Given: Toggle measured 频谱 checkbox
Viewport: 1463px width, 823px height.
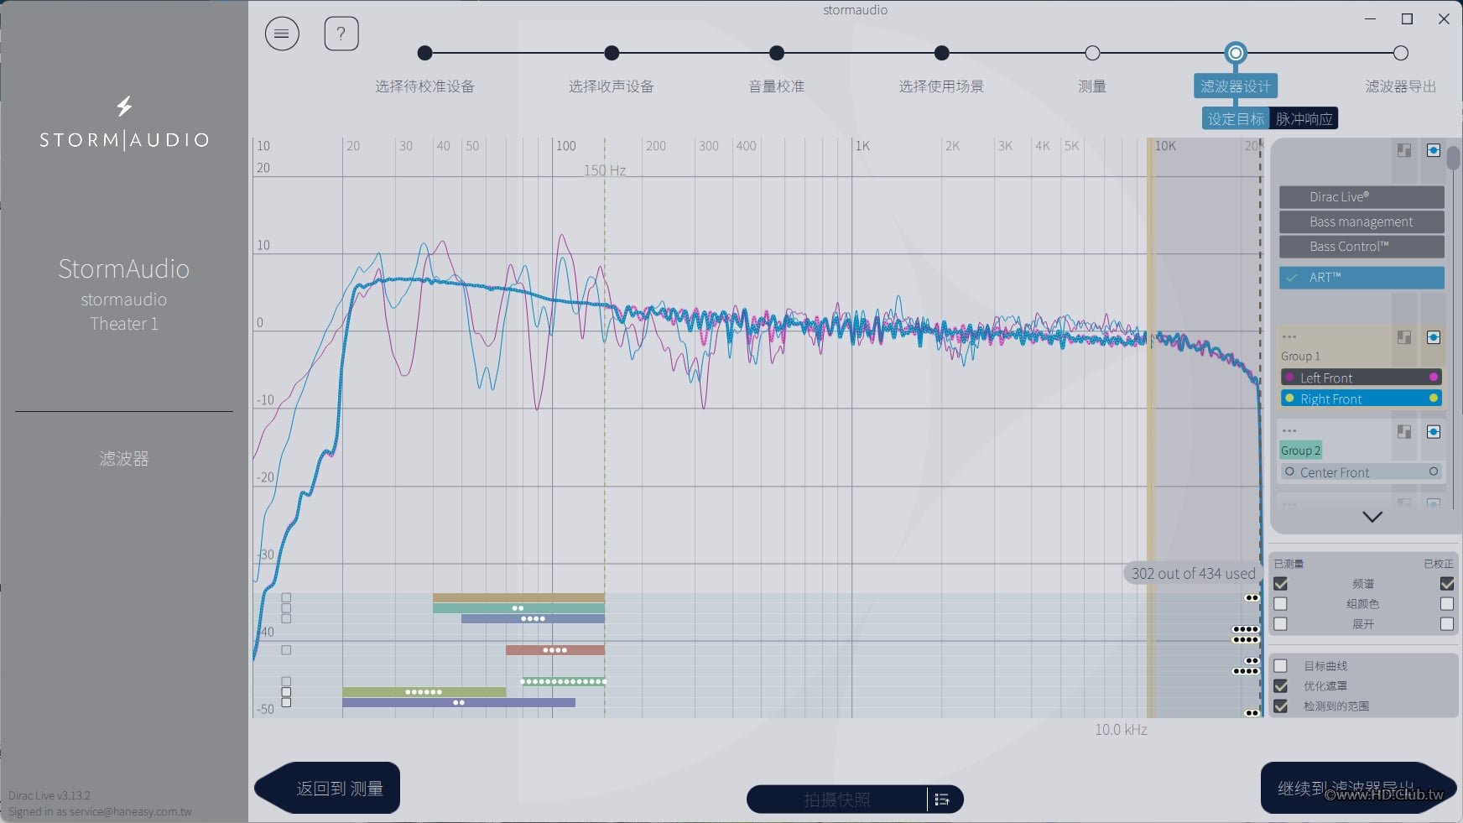Looking at the screenshot, I should [1280, 584].
